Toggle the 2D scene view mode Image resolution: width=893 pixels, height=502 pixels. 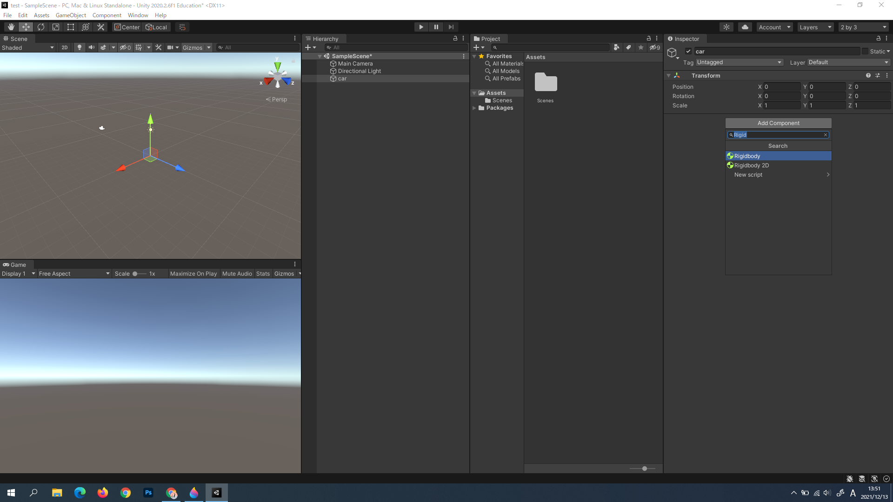tap(65, 47)
